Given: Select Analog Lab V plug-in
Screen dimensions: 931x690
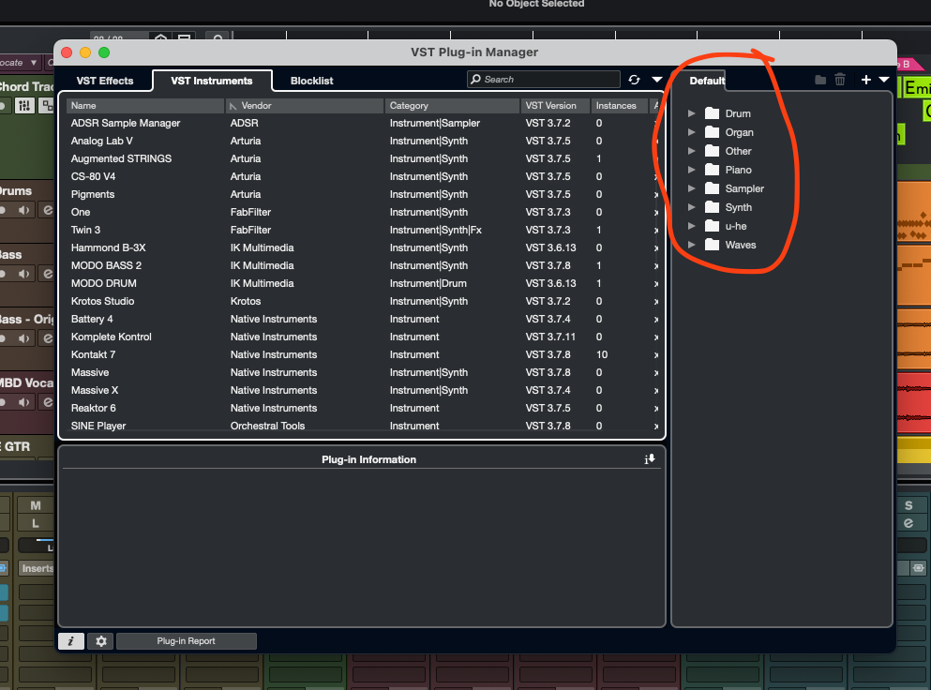Looking at the screenshot, I should click(362, 141).
